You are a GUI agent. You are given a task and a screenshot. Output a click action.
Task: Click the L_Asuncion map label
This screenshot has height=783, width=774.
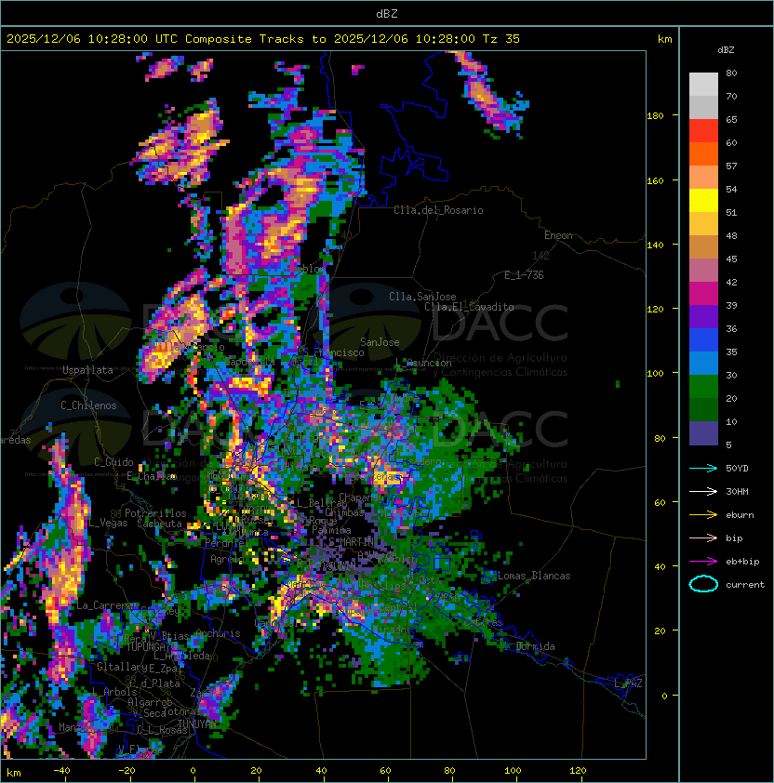point(423,363)
